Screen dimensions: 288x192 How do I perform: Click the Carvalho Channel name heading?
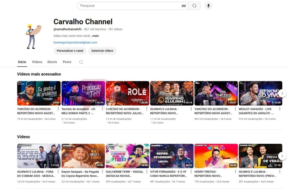tap(83, 22)
